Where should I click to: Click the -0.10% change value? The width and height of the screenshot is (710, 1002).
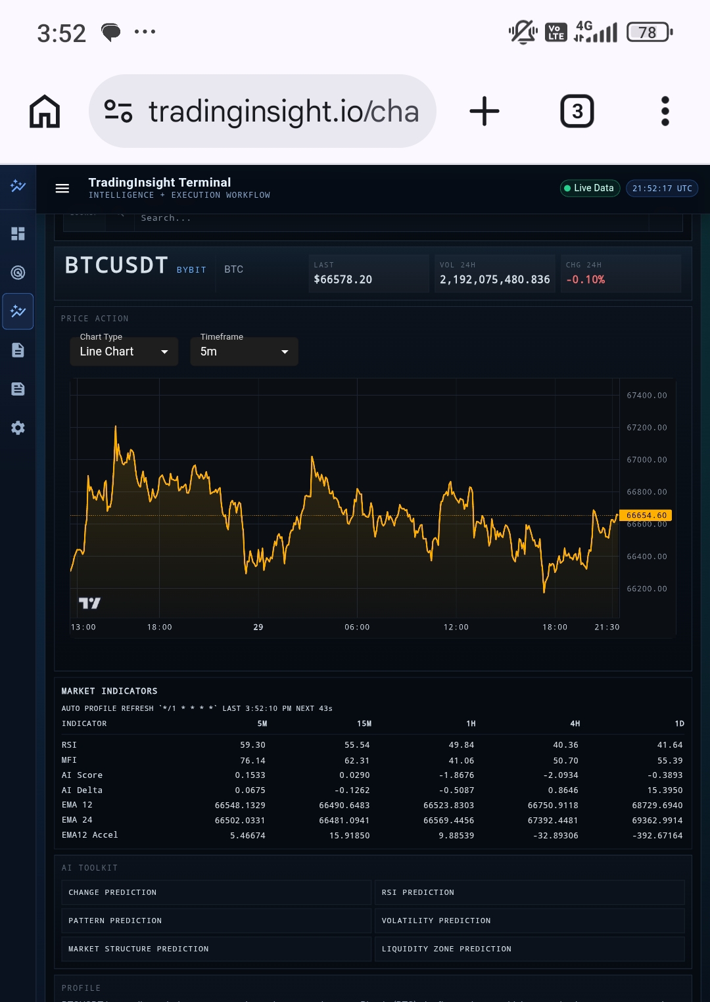click(x=586, y=279)
